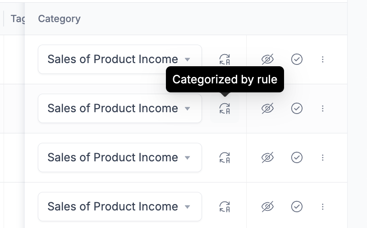Click the rule icon below the tooltip

(225, 109)
